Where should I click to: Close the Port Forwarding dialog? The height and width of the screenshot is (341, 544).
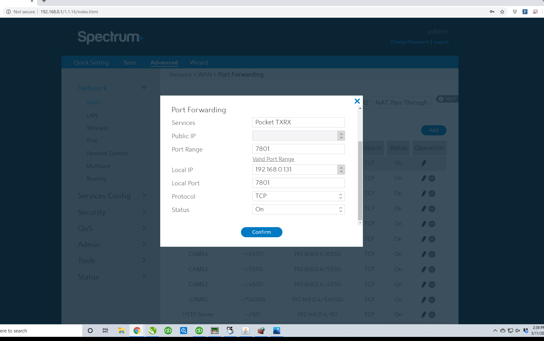[357, 101]
